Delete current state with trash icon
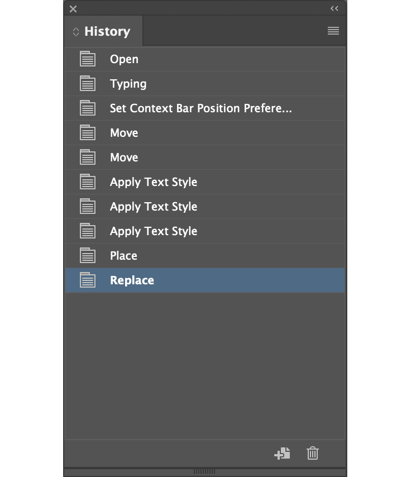This screenshot has height=477, width=411. [313, 454]
